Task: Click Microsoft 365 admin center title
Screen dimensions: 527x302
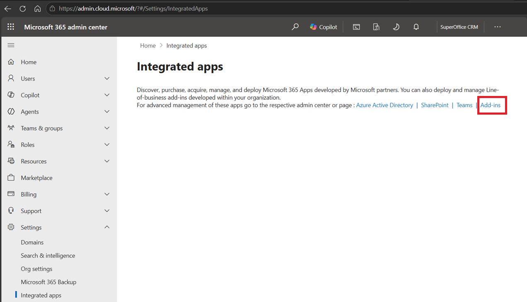Action: pos(66,27)
